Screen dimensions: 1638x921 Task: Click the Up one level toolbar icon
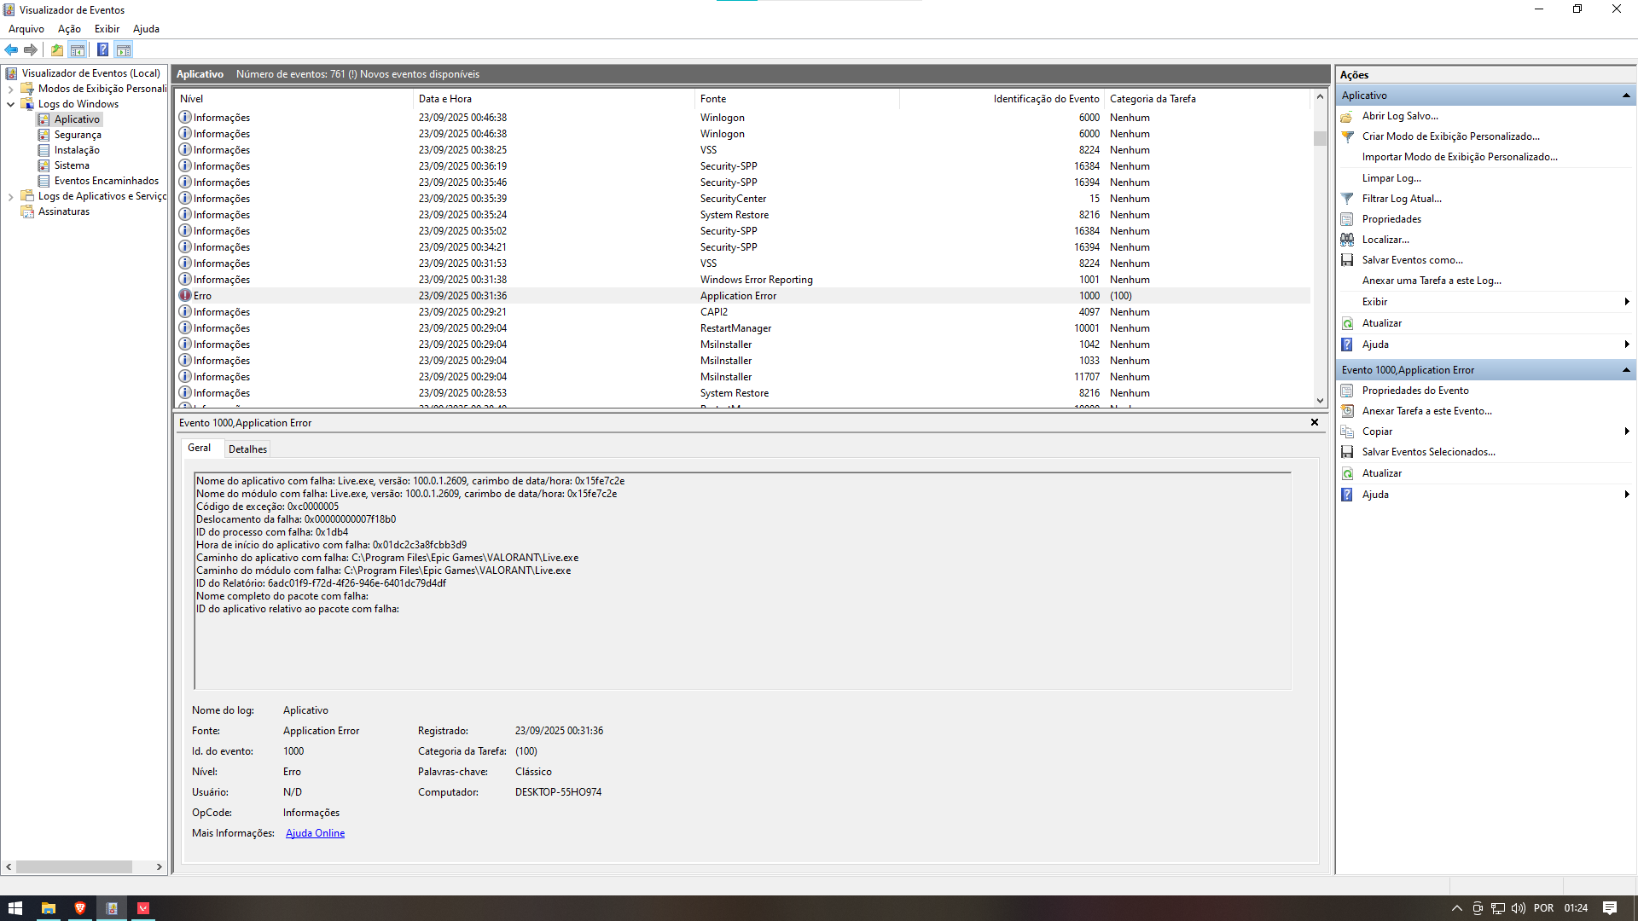coord(56,49)
